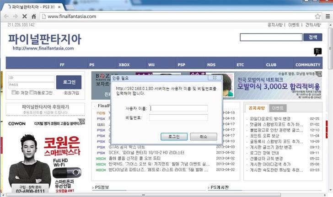Open the PSP navigation menu
The width and height of the screenshot is (333, 197).
(x=181, y=64)
